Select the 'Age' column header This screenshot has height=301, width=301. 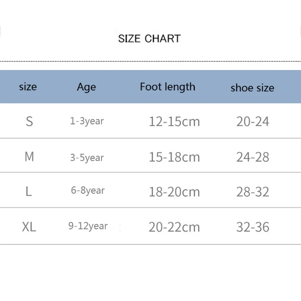[x=87, y=87]
